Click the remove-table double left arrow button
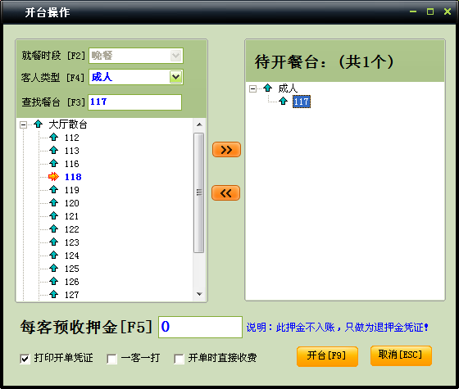Screen dimensions: 459x389 click(x=225, y=193)
